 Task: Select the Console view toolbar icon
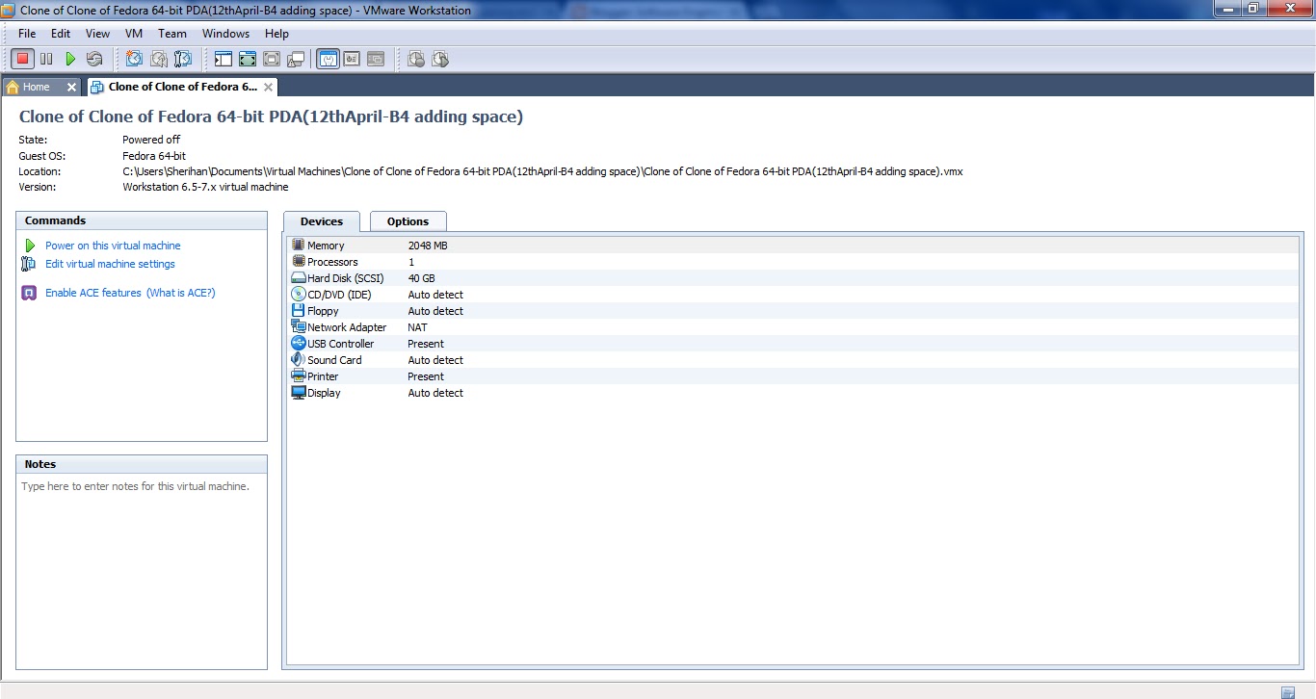pos(376,59)
